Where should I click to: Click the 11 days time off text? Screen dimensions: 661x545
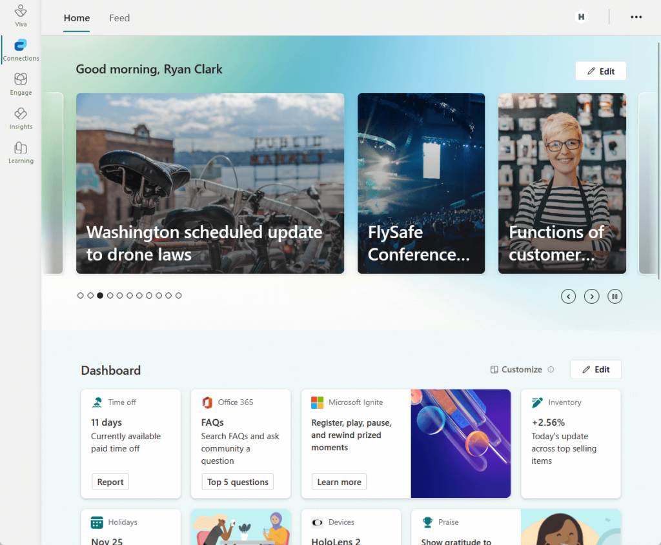point(107,422)
